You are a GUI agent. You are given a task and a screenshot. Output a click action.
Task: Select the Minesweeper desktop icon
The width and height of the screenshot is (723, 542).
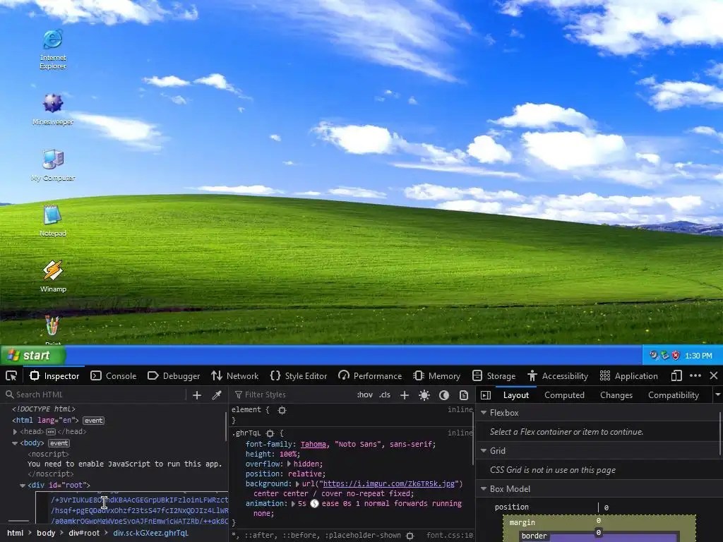pos(52,109)
